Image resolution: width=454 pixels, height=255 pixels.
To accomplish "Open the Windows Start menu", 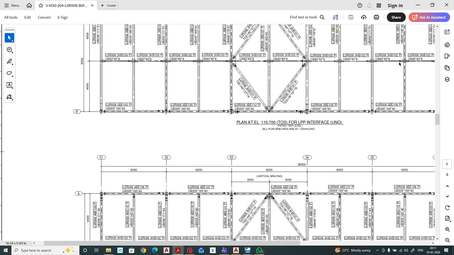I will (x=6, y=250).
